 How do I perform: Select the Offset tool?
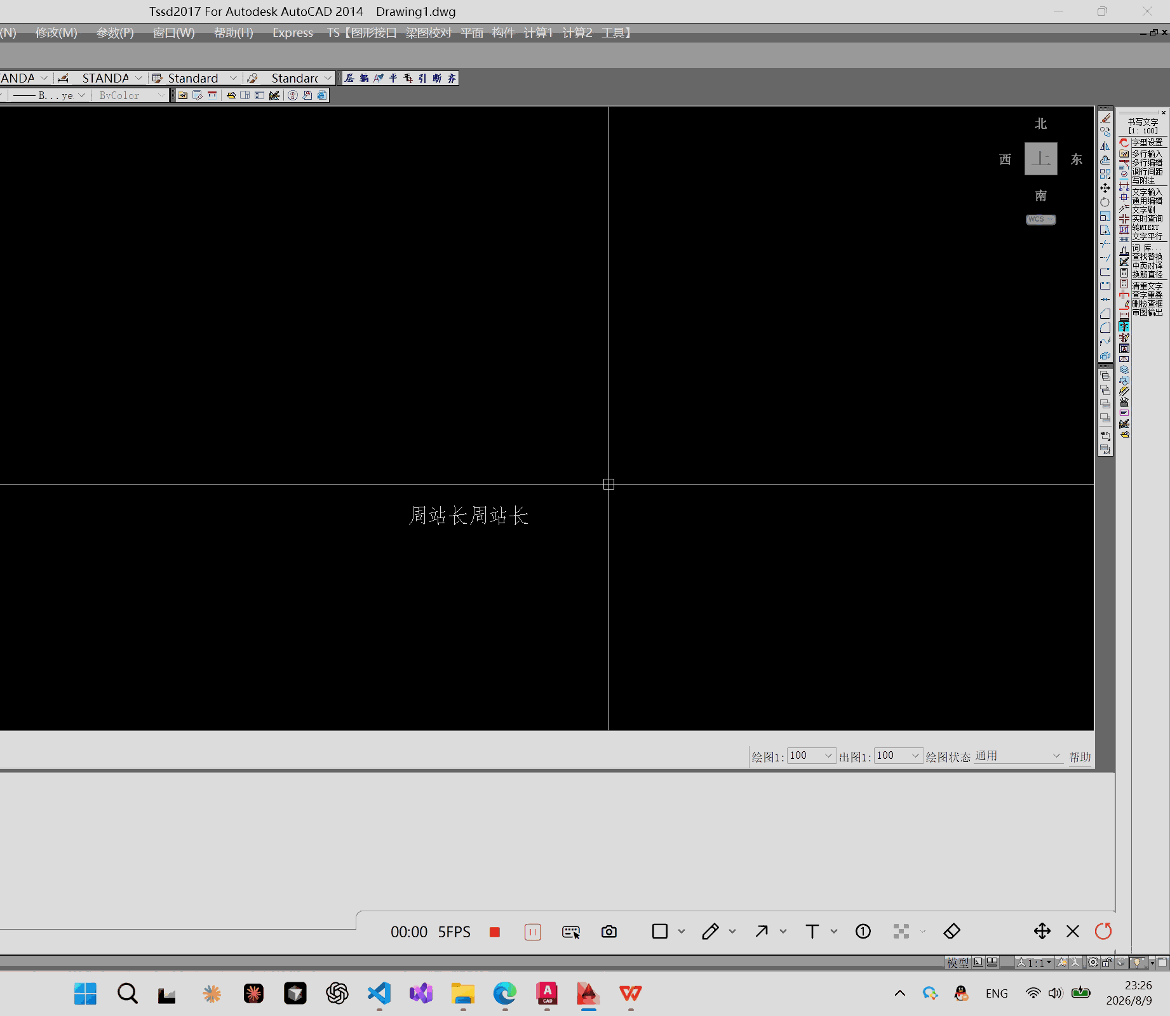[x=1105, y=160]
